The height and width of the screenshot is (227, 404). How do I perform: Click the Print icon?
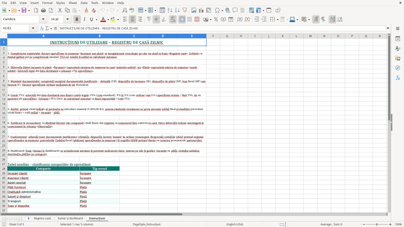click(43, 10)
